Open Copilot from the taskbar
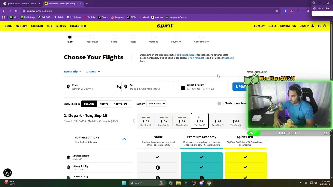 (x=171, y=183)
